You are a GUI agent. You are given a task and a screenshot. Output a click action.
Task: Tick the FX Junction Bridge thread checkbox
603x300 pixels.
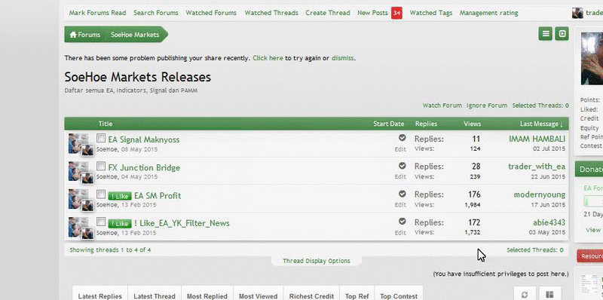101,166
